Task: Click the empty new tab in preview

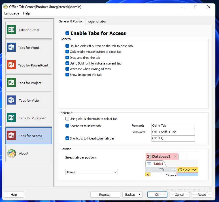Action: pyautogui.click(x=182, y=157)
